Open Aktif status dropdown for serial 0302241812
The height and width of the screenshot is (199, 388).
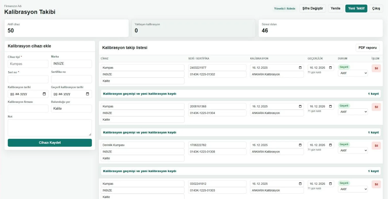pos(353,189)
